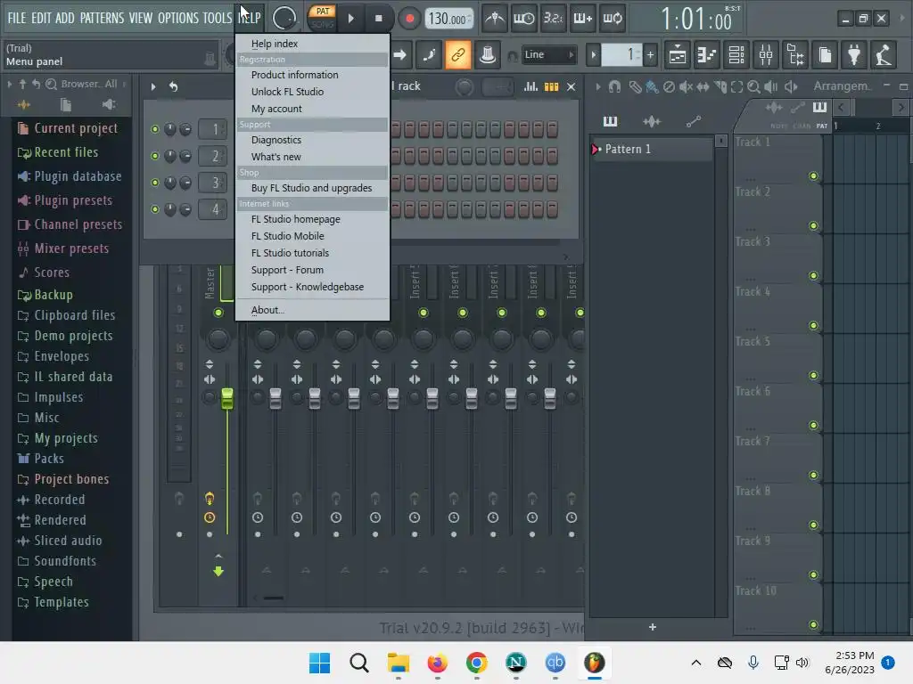Open the plugin picker plug icon
Image resolution: width=913 pixels, height=684 pixels.
(854, 55)
